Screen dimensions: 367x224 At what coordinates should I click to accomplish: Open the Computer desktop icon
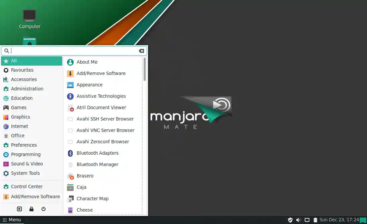pos(30,19)
